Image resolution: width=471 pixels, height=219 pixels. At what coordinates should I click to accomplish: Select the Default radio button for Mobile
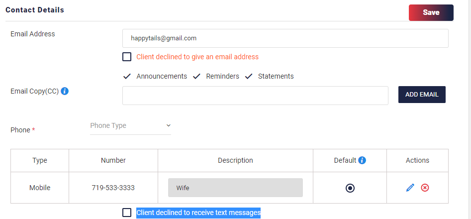pos(350,188)
